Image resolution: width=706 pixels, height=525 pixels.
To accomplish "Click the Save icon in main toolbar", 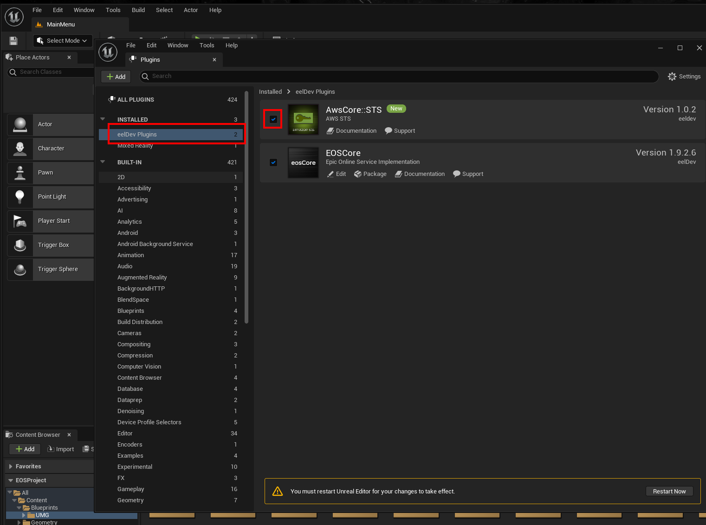I will (x=13, y=41).
